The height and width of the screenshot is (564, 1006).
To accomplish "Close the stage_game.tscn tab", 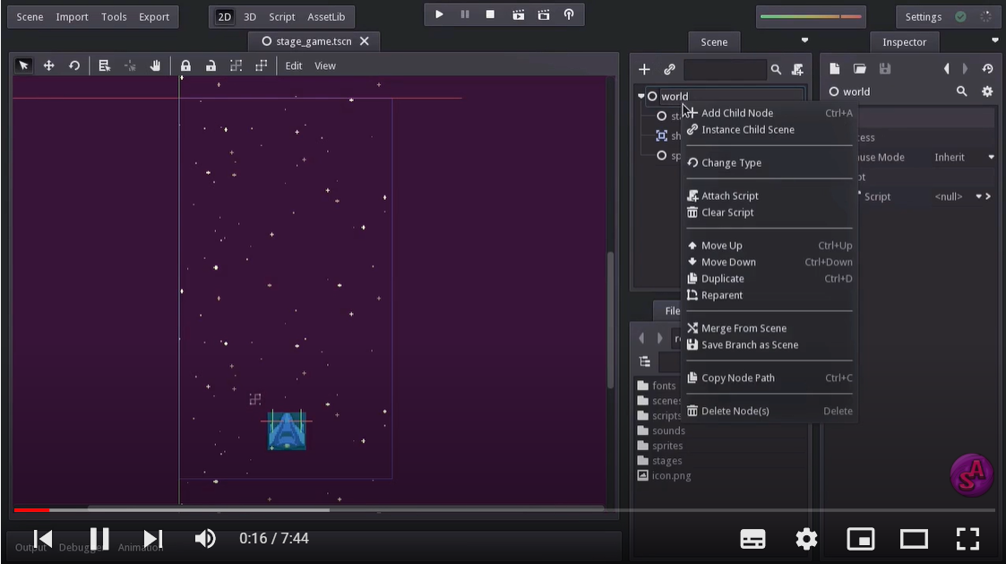I will pyautogui.click(x=365, y=41).
